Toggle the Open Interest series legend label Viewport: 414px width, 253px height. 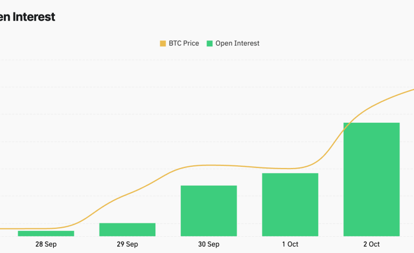click(237, 43)
